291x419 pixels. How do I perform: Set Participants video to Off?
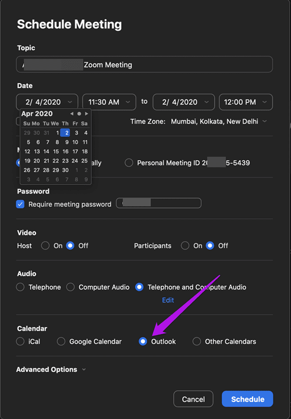pos(210,245)
